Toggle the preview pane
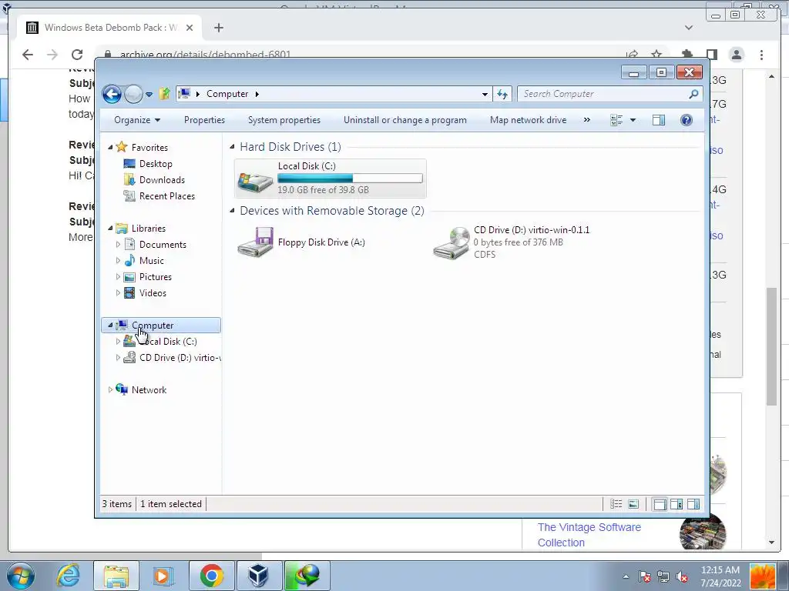Image resolution: width=789 pixels, height=591 pixels. (658, 120)
